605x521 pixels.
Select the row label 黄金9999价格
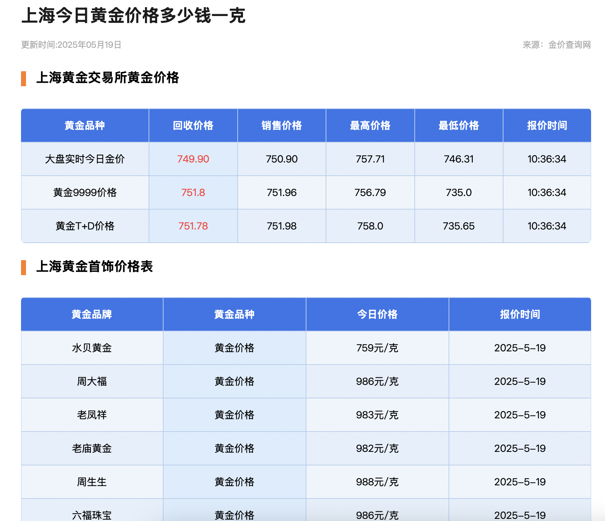click(85, 192)
